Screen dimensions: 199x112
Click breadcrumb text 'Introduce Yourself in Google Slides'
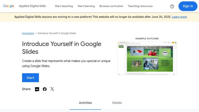click(57, 33)
